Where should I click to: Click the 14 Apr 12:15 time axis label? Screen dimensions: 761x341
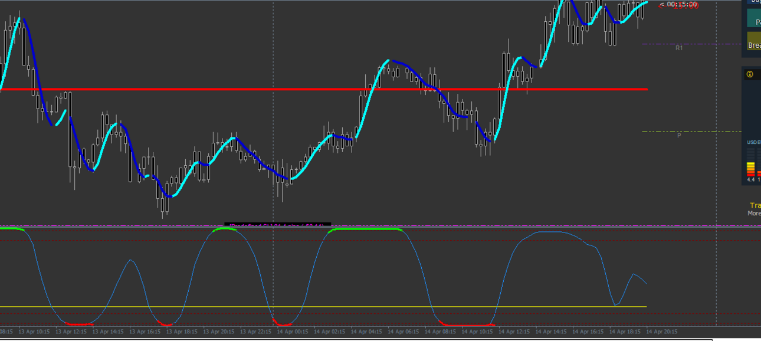point(514,332)
